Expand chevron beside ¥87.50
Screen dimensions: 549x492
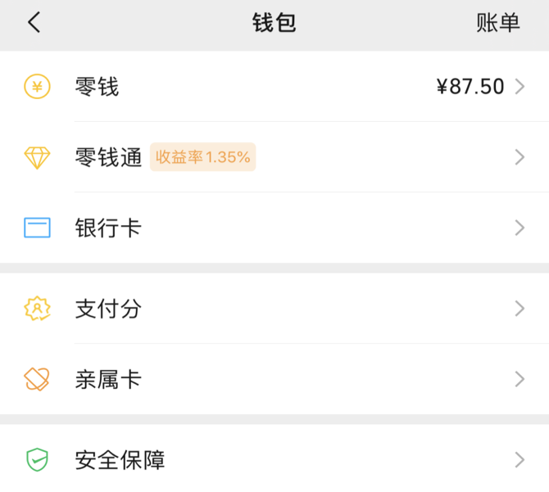(520, 87)
